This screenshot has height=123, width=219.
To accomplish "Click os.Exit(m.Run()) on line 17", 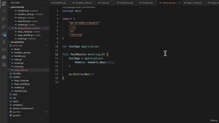I will (x=81, y=74).
